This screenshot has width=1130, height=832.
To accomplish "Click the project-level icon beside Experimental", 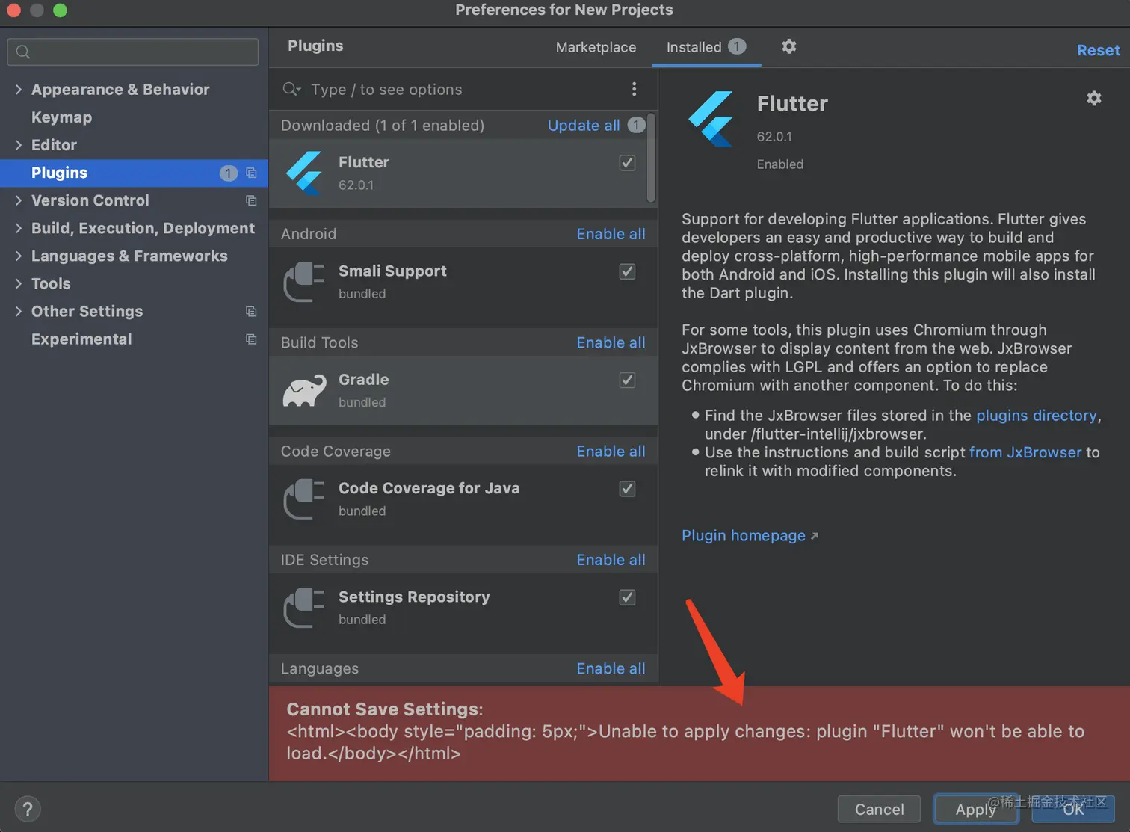I will tap(251, 339).
